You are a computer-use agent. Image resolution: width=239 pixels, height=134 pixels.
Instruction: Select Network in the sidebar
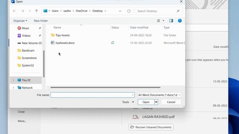pos(27,88)
